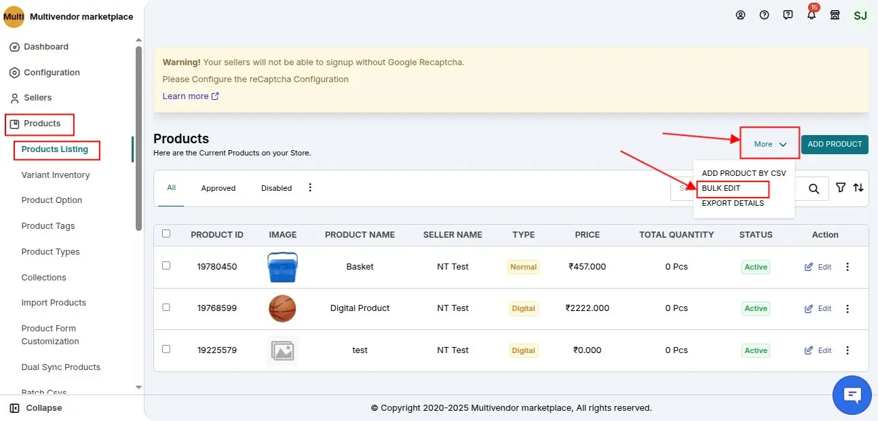
Task: Open more tabs menu beside Disabled
Action: 310,187
